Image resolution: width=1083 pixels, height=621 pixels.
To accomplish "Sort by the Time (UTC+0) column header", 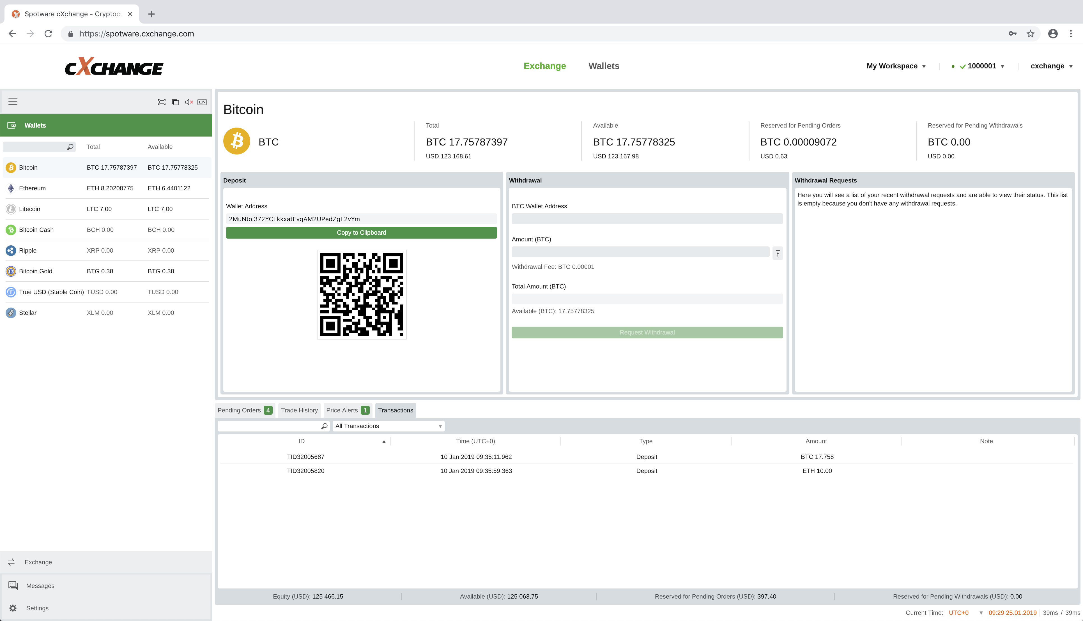I will pos(475,442).
